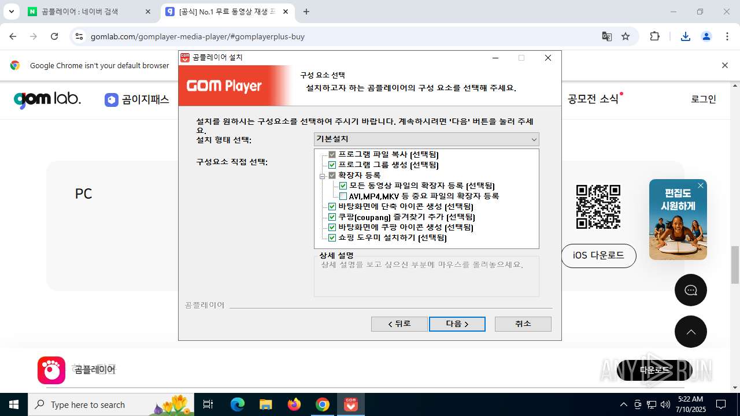The image size is (740, 416).
Task: Toggle 확장자 등록 checkbox
Action: [x=332, y=175]
